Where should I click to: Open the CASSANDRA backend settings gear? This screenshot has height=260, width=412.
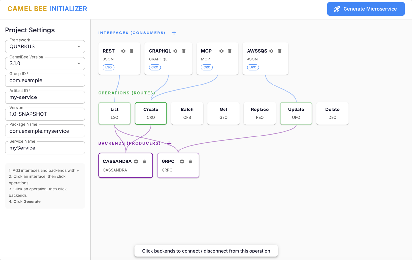(x=136, y=161)
